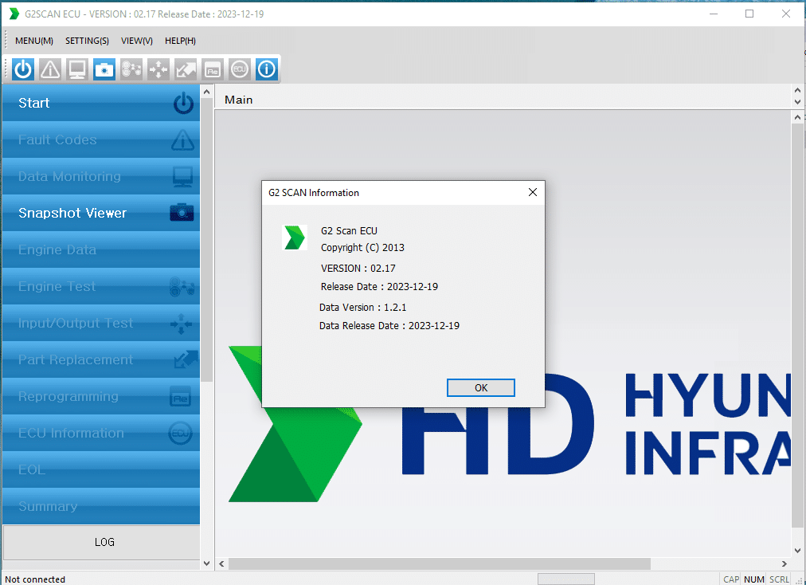
Task: Click the right scrollbar's down arrow
Action: (x=797, y=549)
